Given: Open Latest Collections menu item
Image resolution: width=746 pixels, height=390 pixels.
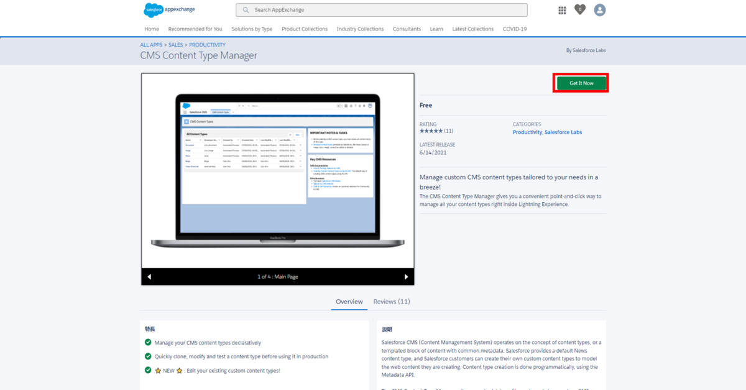Looking at the screenshot, I should tap(473, 29).
